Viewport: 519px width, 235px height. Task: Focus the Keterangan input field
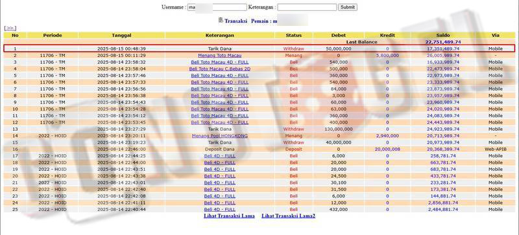click(307, 7)
